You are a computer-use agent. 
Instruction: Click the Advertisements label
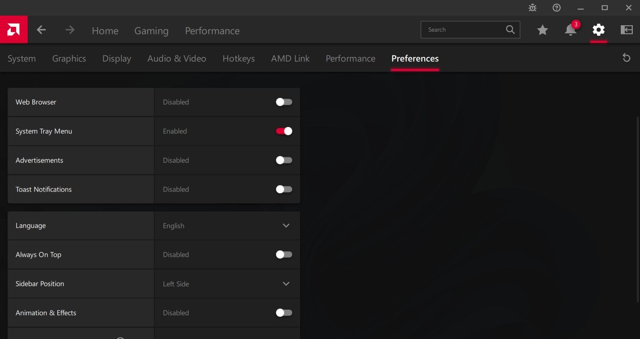[x=39, y=160]
